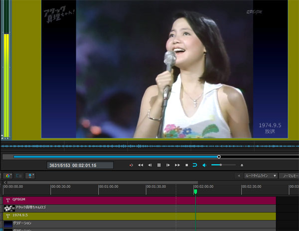This screenshot has height=231, width=299.
Task: Select the 1974.9.5 text layer
Action: click(x=140, y=217)
